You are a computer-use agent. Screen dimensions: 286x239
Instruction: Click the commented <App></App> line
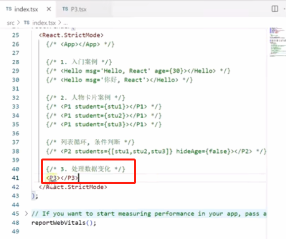pyautogui.click(x=80, y=44)
